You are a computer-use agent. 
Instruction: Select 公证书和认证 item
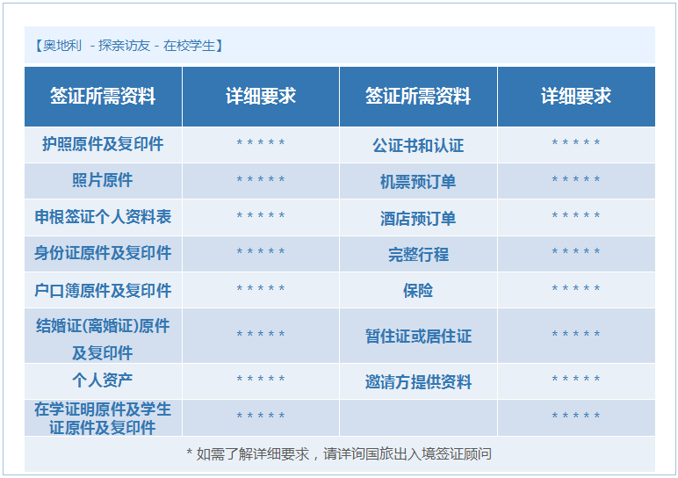[418, 146]
